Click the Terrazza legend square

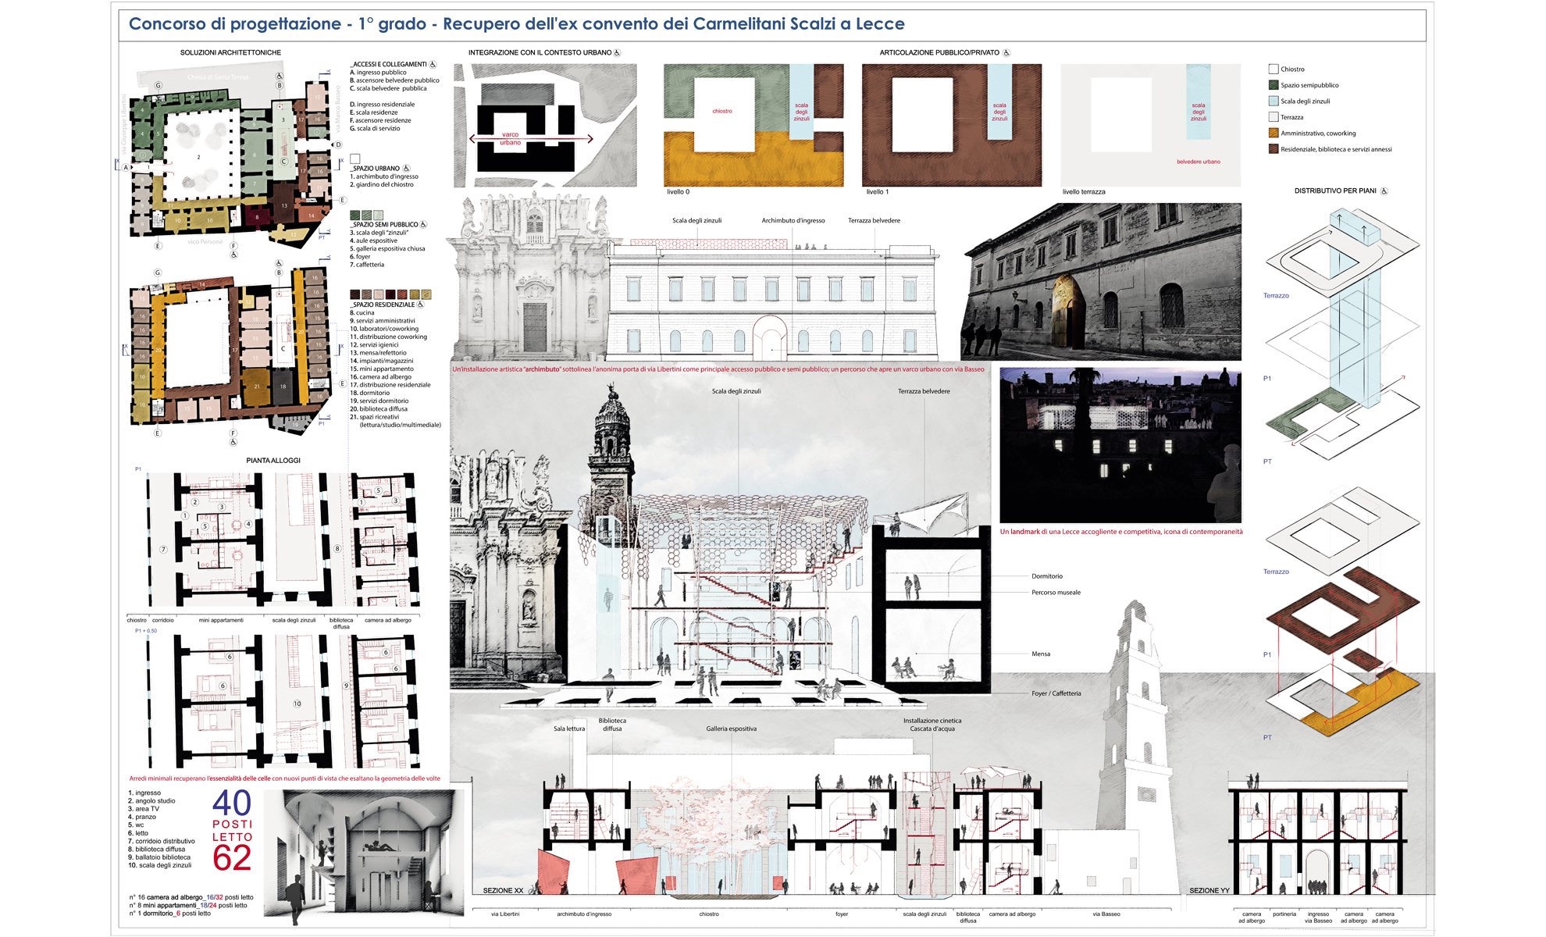pyautogui.click(x=1273, y=117)
